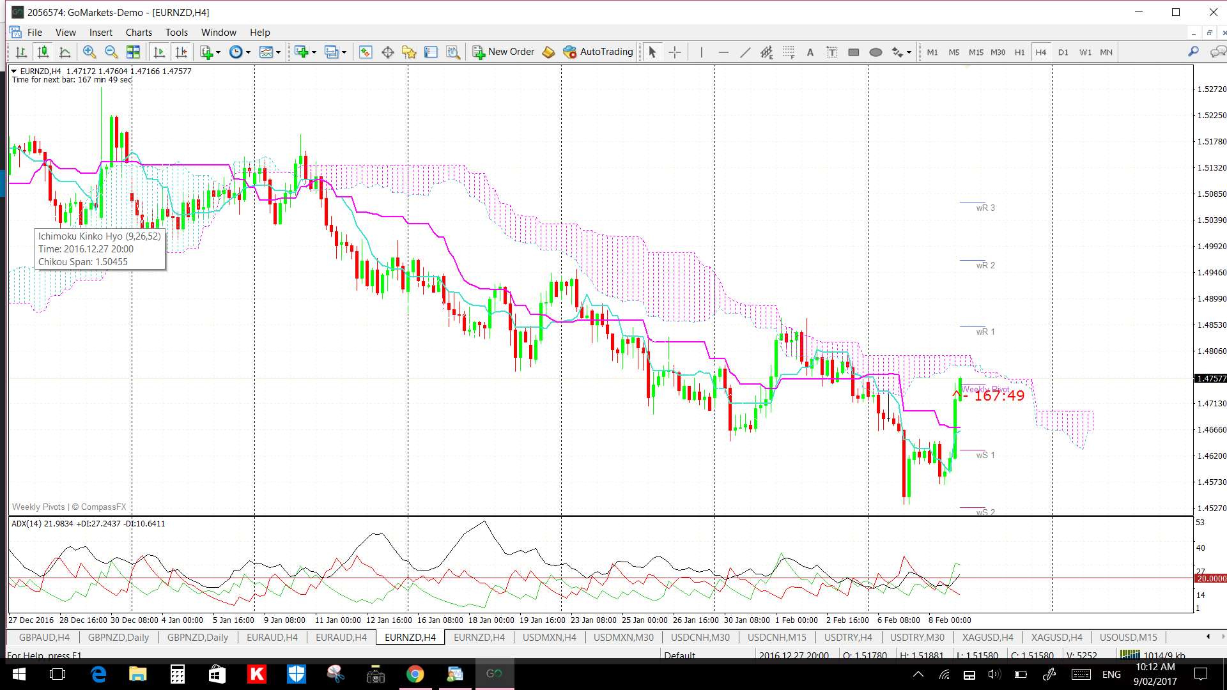Tile chart windows with grid icon
Viewport: 1227px width, 690px height.
click(133, 52)
